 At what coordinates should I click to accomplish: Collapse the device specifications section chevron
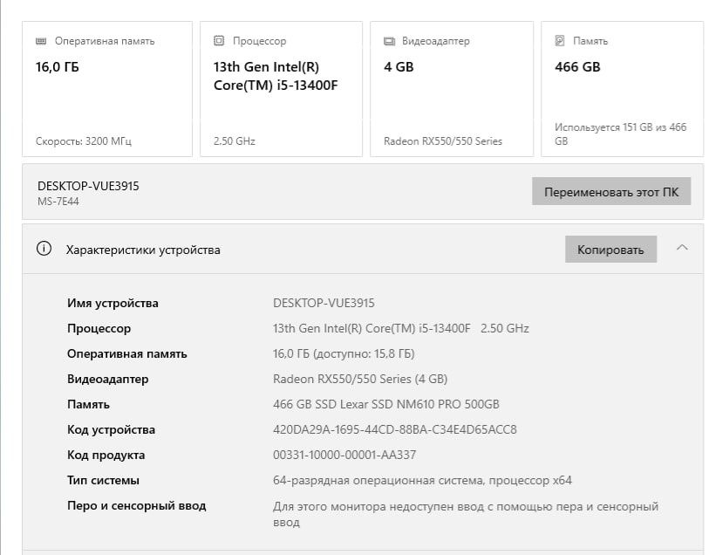tap(682, 248)
